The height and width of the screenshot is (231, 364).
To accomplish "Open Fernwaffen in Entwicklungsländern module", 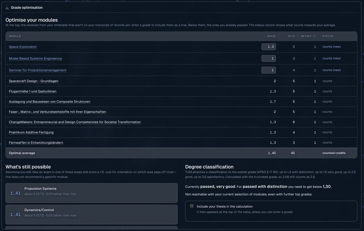I will pos(36,143).
